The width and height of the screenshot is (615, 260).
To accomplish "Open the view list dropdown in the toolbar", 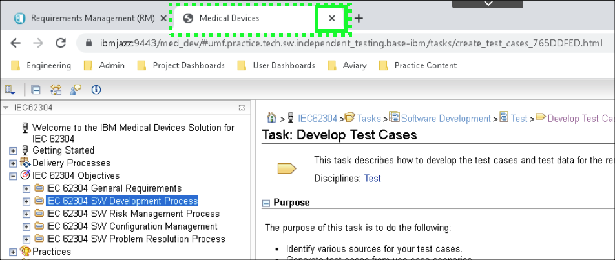I will point(10,90).
